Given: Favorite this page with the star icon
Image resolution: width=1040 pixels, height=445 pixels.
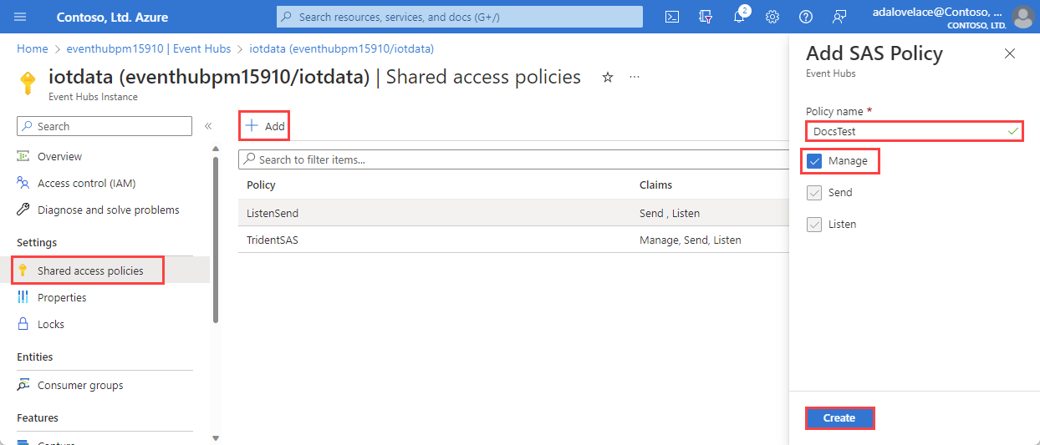Looking at the screenshot, I should pyautogui.click(x=608, y=78).
